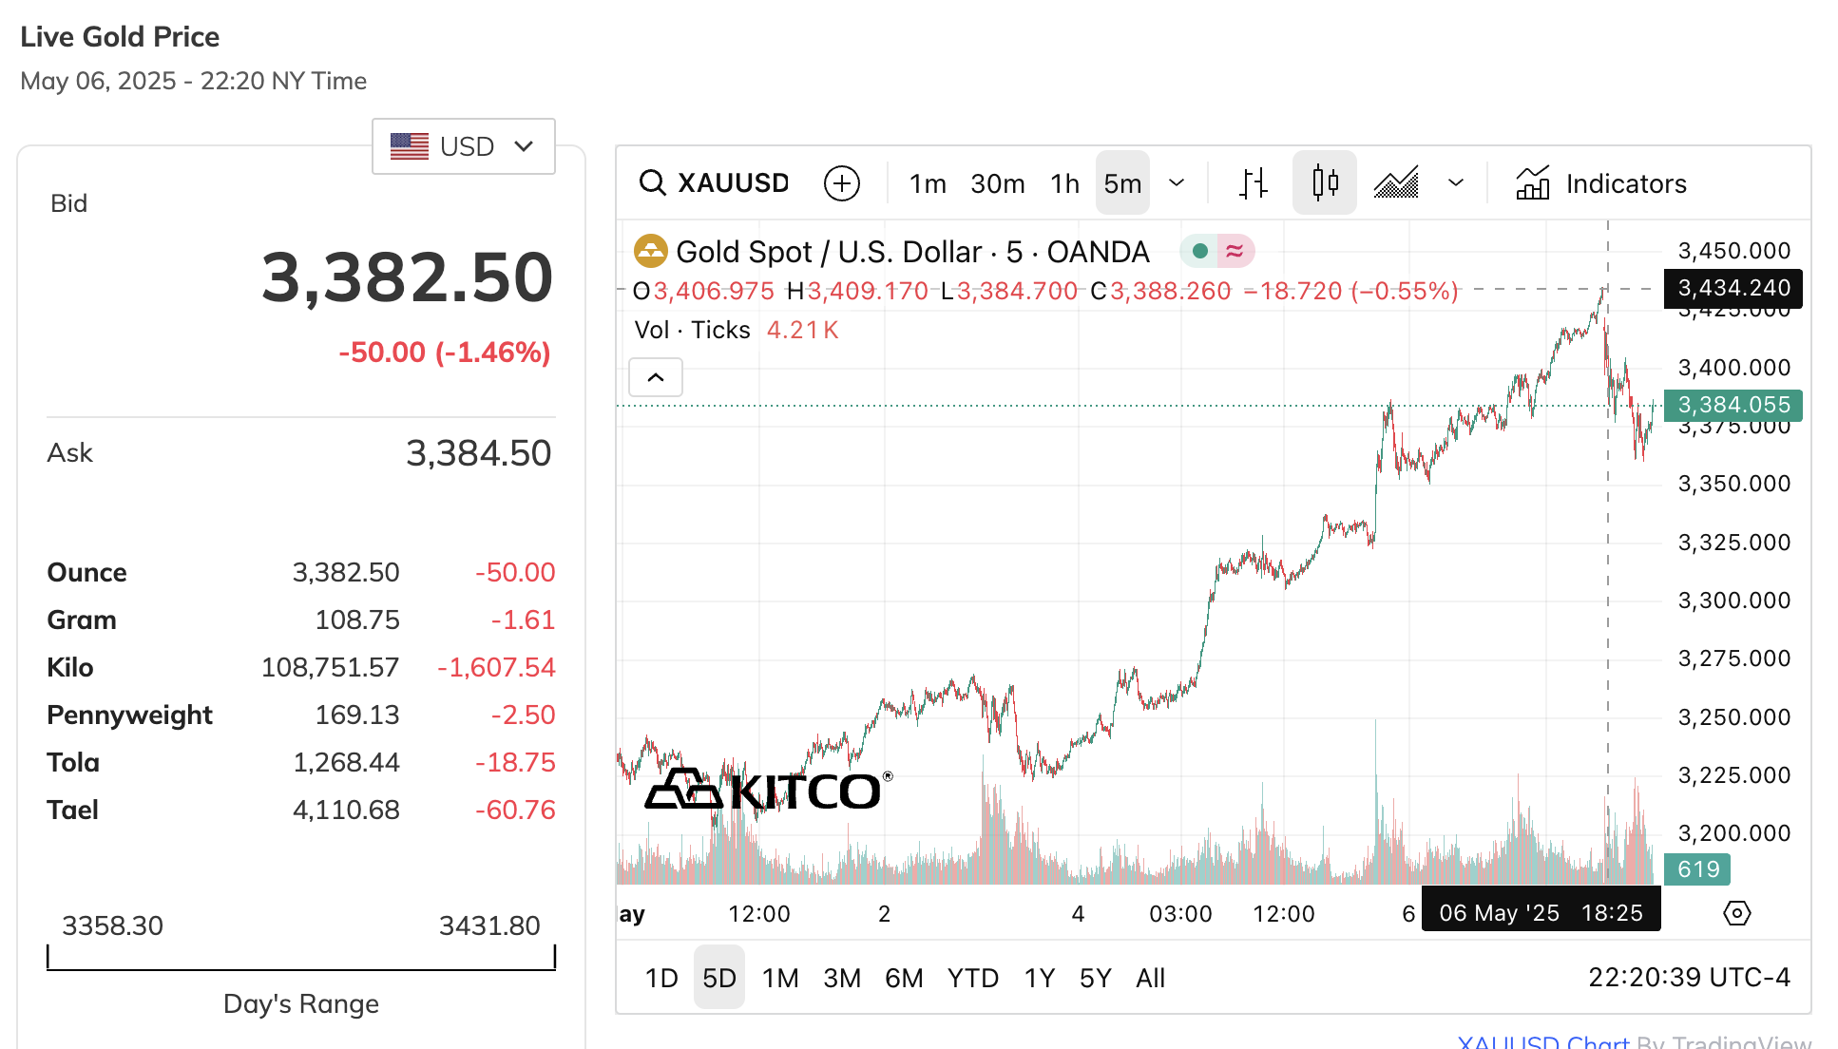
Task: Switch chart style to bars icon
Action: coord(1253,182)
